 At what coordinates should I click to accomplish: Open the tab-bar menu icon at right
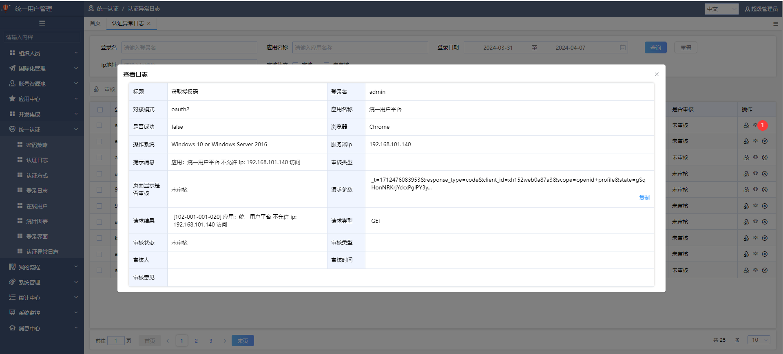tap(776, 24)
